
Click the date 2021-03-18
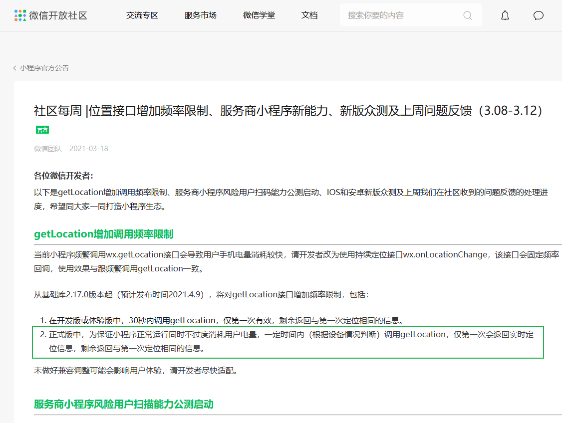click(88, 149)
